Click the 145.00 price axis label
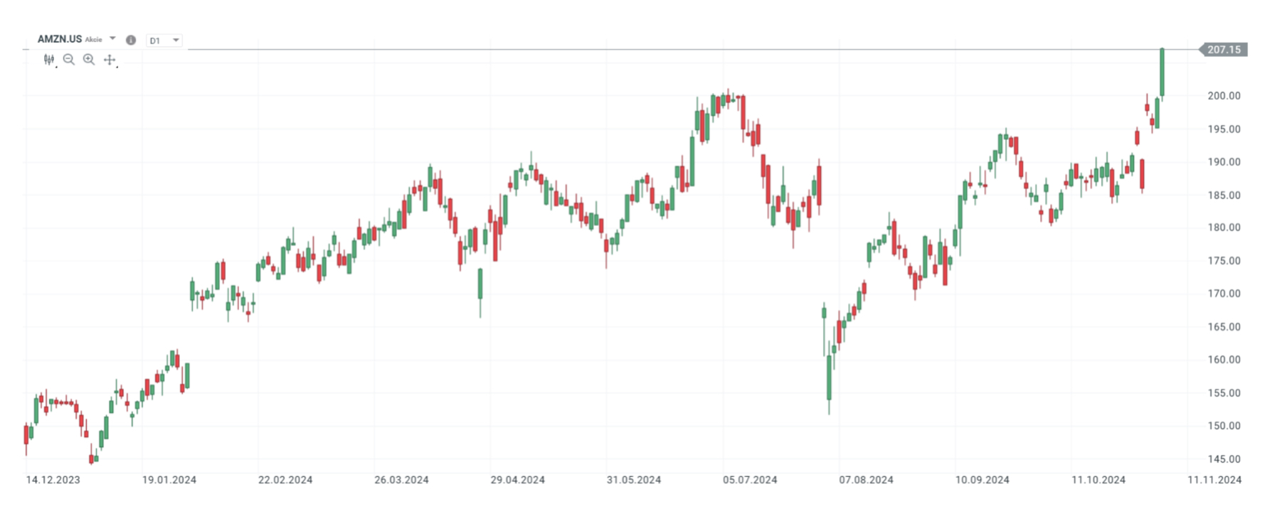Screen dimensions: 1265x526 (1224, 459)
